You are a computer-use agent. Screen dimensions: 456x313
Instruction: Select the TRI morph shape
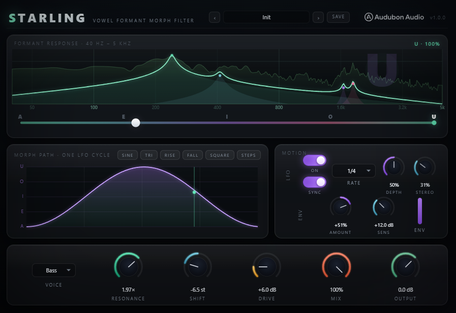(149, 155)
